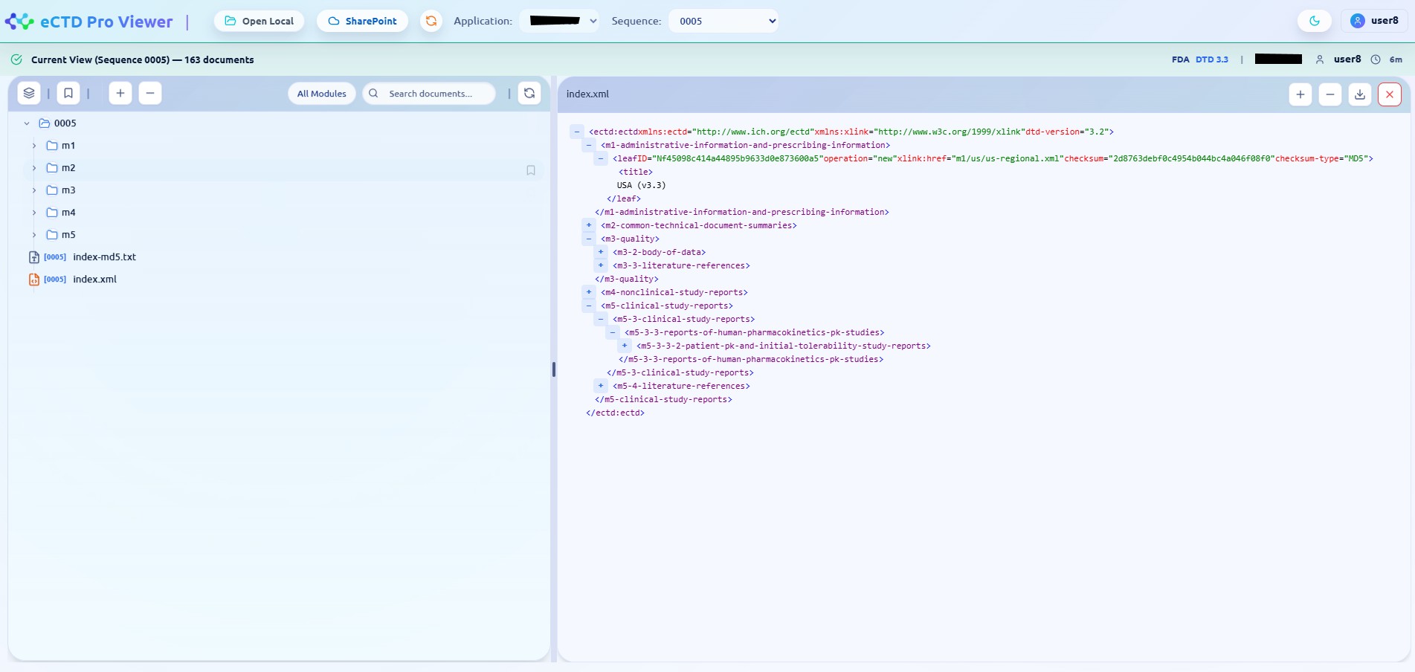
Task: Open the All Modules filter
Action: tap(322, 94)
